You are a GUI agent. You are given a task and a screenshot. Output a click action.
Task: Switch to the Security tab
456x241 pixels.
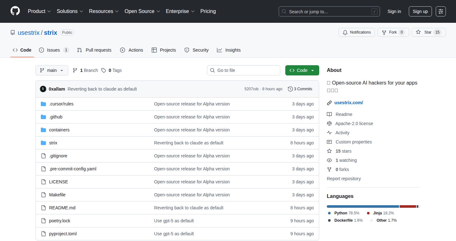click(196, 50)
